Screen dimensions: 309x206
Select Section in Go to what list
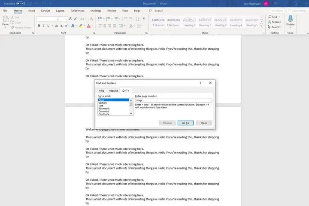coord(113,103)
